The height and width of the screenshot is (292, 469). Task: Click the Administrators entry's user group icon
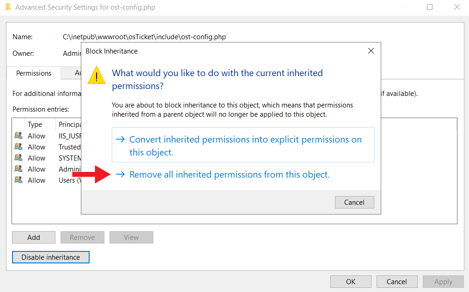pos(18,169)
